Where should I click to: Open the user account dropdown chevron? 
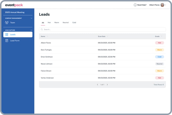click(x=166, y=5)
